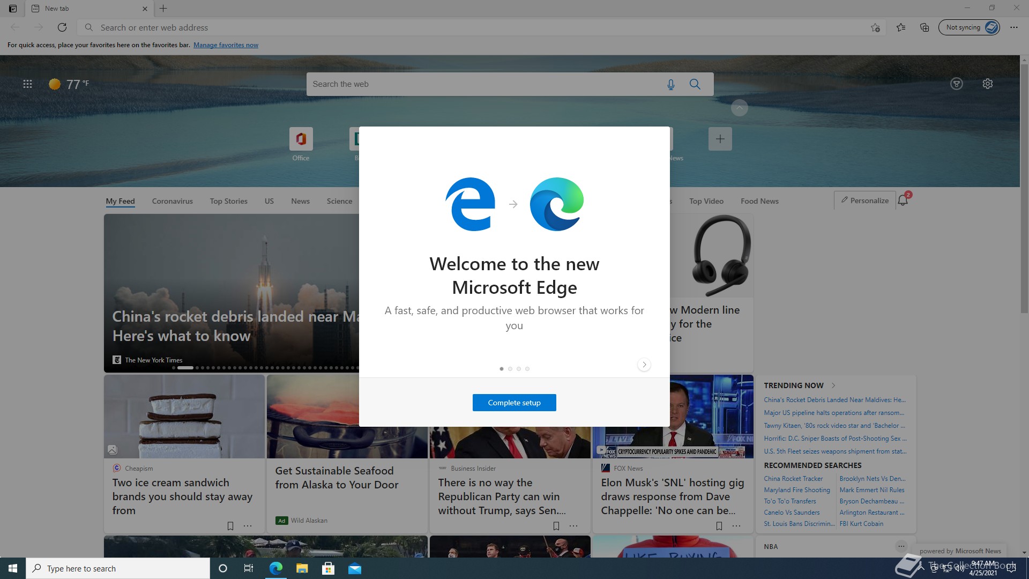Open the notifications bell icon

click(903, 200)
